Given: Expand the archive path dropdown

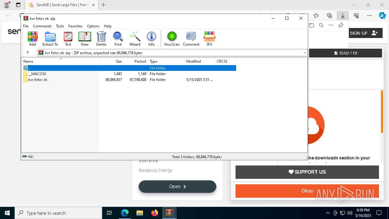Looking at the screenshot, I should click(305, 53).
